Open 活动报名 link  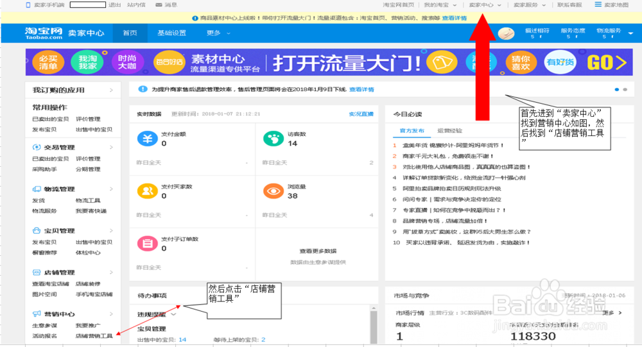point(45,336)
